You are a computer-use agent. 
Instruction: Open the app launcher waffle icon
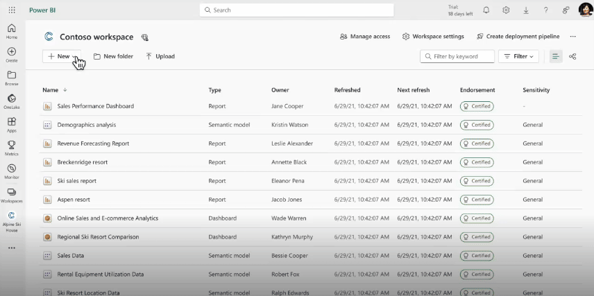(x=12, y=10)
